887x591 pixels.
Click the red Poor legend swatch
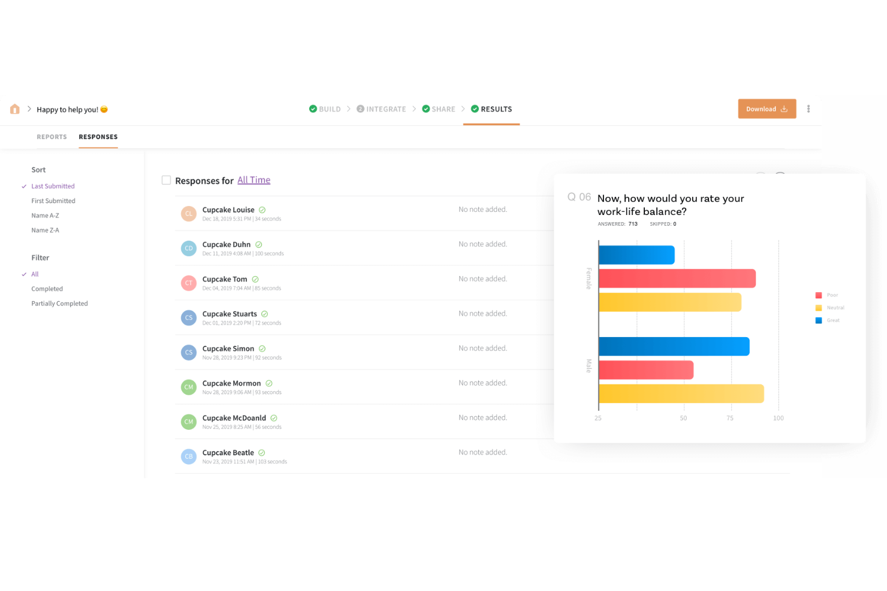tap(818, 295)
